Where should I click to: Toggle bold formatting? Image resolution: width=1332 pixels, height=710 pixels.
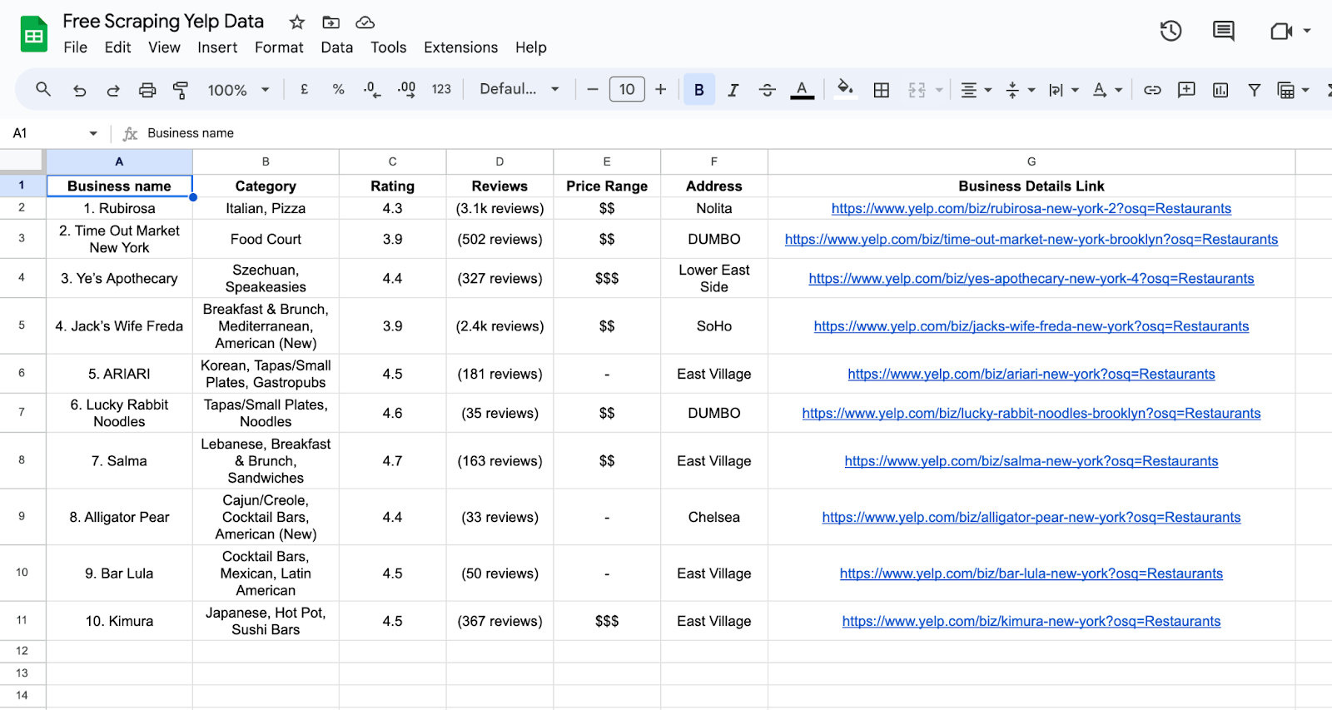click(699, 89)
